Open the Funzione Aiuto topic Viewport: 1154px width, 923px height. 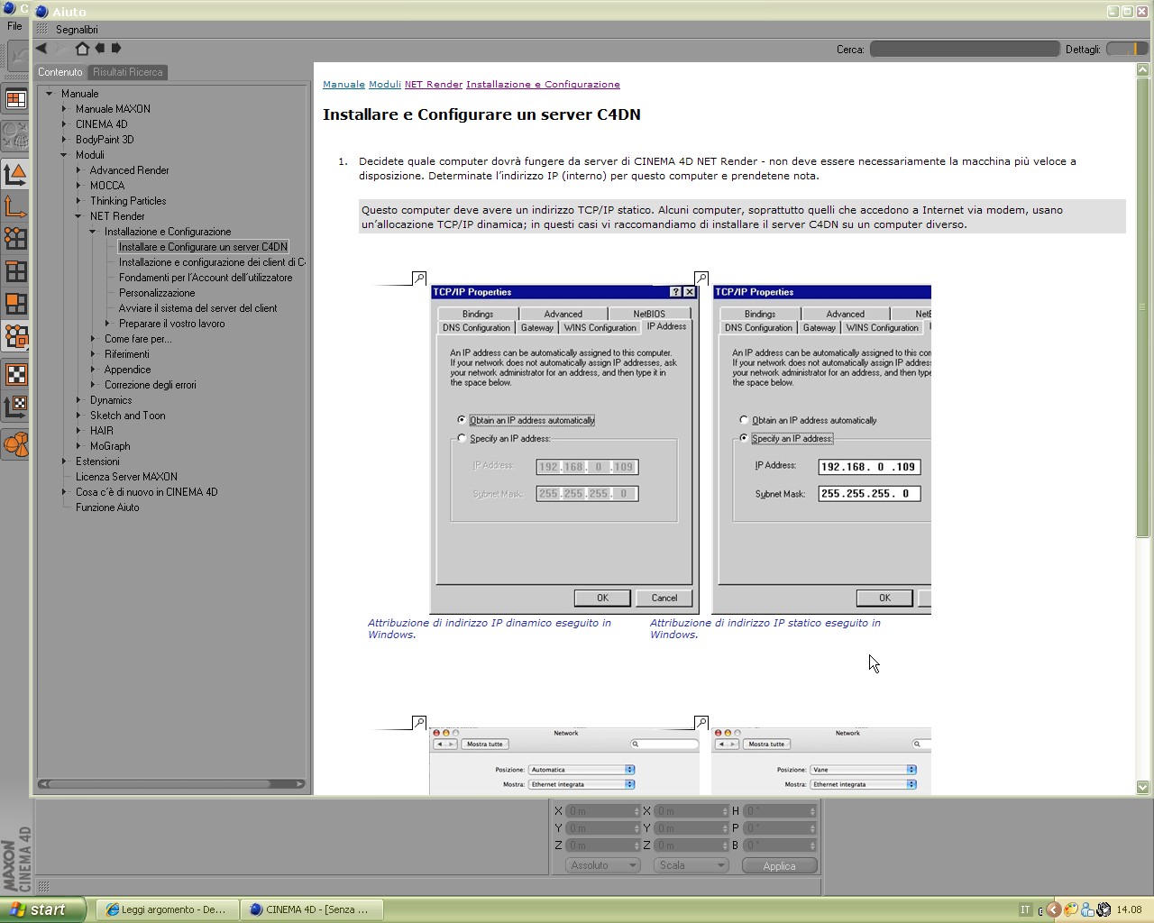107,507
